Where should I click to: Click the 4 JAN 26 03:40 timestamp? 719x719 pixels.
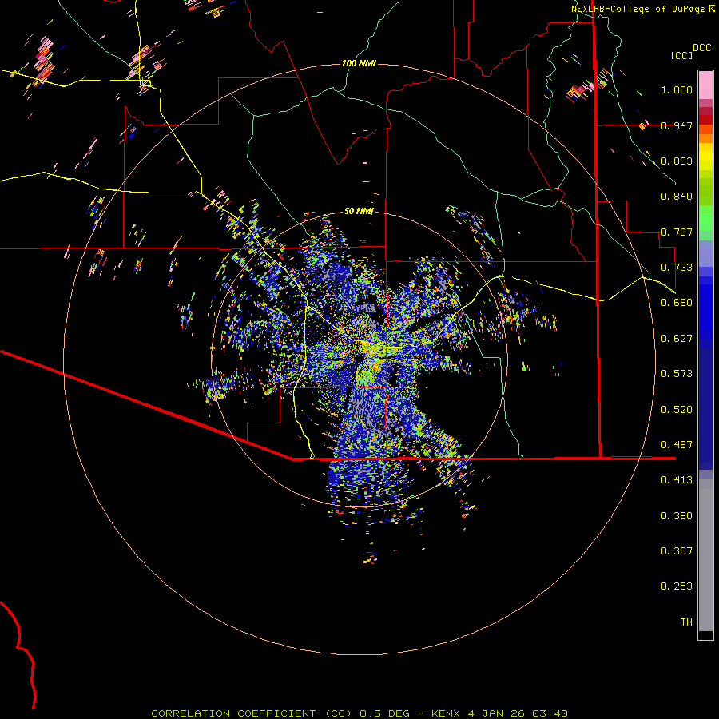coord(518,713)
